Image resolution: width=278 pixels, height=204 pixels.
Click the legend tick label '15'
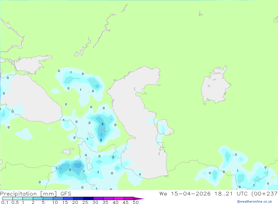[x=65, y=202]
